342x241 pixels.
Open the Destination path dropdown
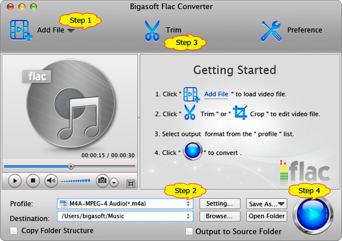tap(125, 216)
